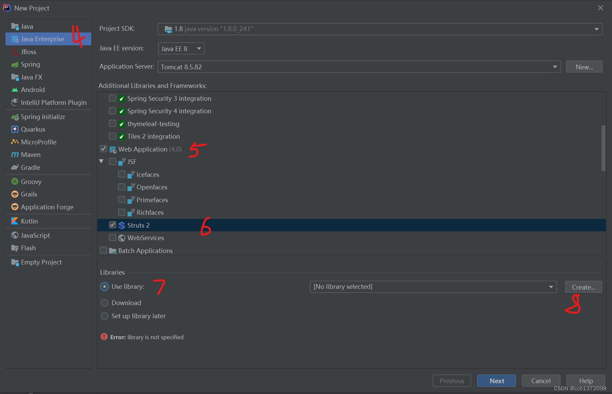Select Set up library later option
The width and height of the screenshot is (612, 394).
104,316
